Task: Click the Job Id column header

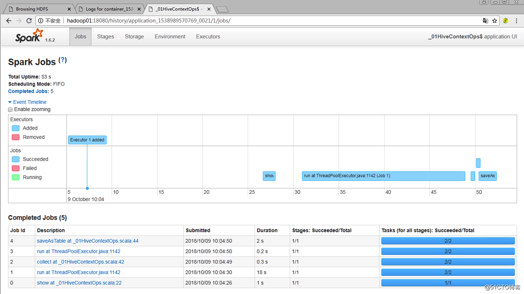Action: click(x=21, y=230)
